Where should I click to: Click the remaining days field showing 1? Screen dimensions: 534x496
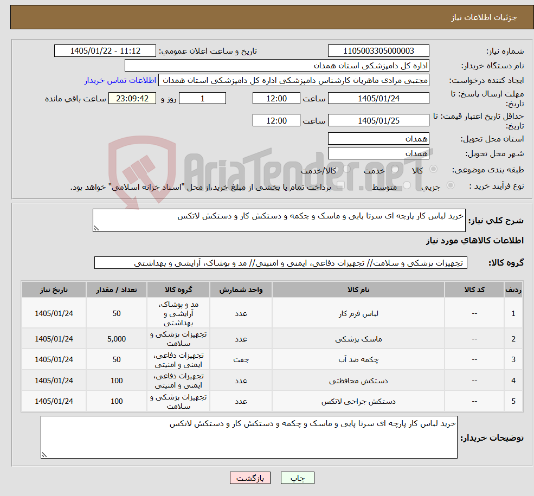(x=202, y=98)
